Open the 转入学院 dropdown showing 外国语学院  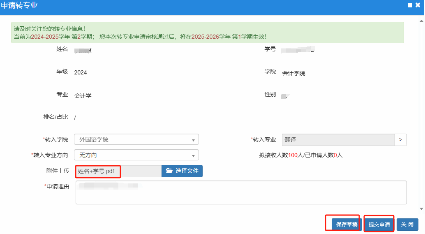point(136,139)
